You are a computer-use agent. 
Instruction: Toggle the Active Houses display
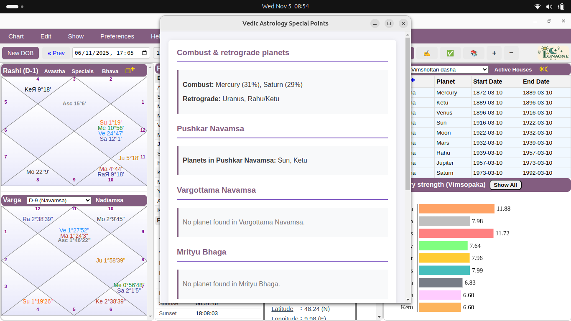(513, 70)
